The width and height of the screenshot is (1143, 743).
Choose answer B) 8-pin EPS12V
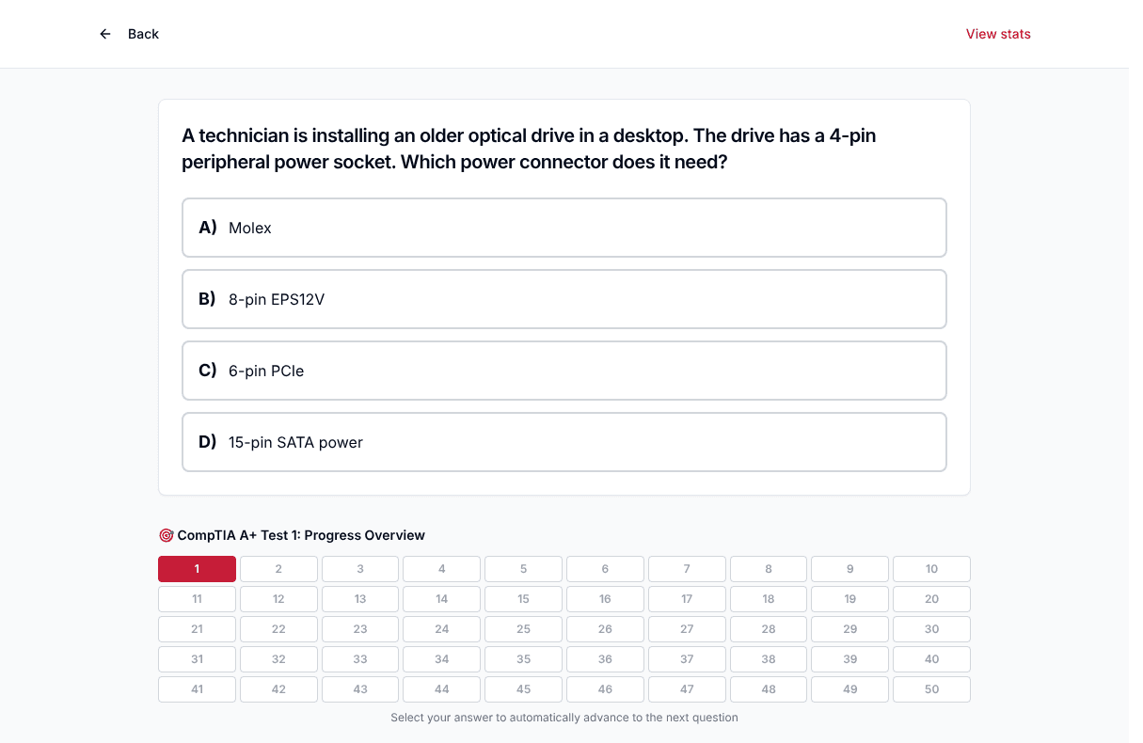tap(564, 299)
